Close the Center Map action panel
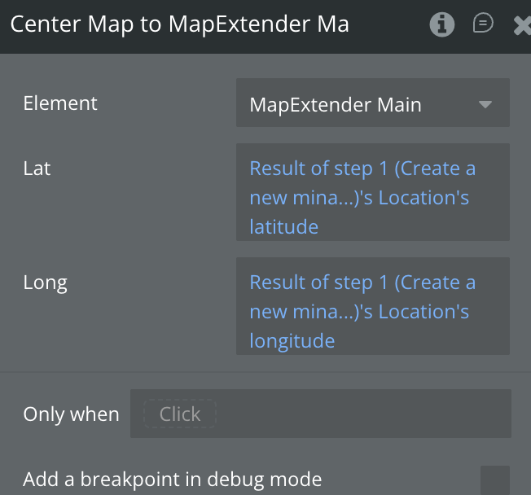Viewport: 531px width, 495px height. click(522, 25)
